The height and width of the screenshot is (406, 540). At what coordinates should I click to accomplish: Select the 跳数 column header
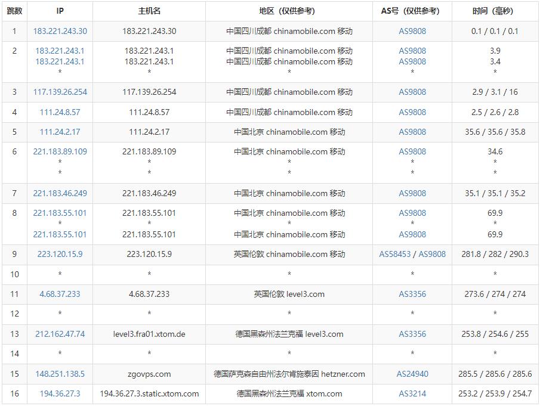click(x=14, y=11)
